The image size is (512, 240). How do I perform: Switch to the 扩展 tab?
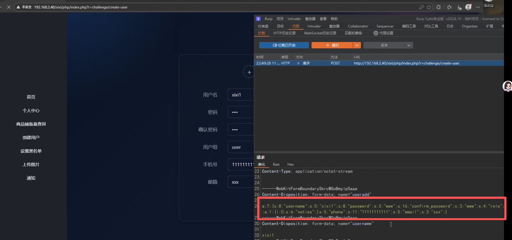tap(490, 26)
